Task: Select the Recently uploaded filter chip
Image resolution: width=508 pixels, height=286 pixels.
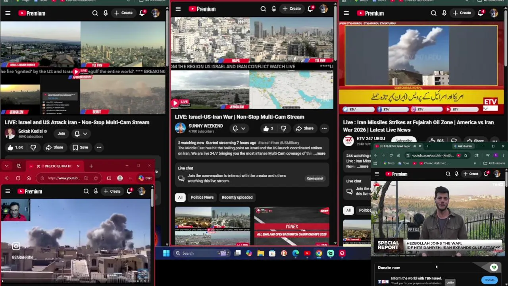Action: (x=237, y=197)
